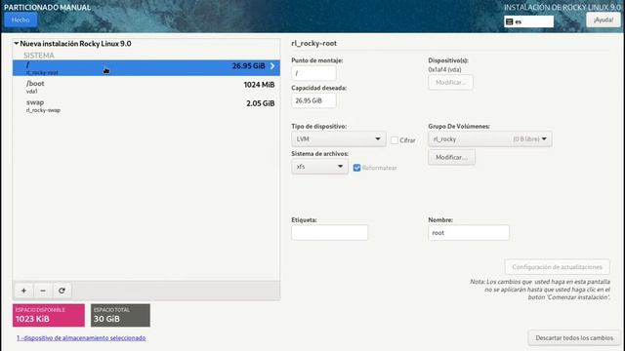Select the root rl_rocky-root partition row
The height and width of the screenshot is (351, 625).
coord(146,67)
